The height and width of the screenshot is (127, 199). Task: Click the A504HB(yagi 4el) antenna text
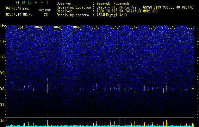coord(112,15)
